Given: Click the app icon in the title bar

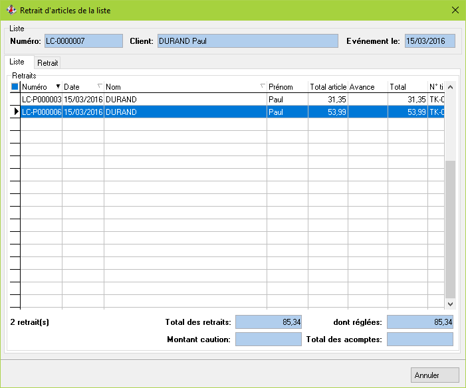Looking at the screenshot, I should point(11,11).
